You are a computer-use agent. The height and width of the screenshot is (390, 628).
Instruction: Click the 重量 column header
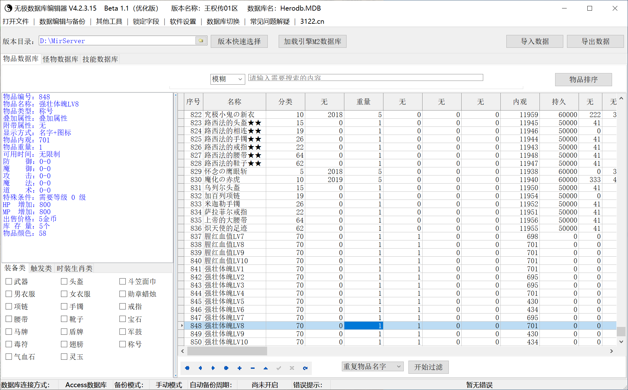[x=364, y=101]
